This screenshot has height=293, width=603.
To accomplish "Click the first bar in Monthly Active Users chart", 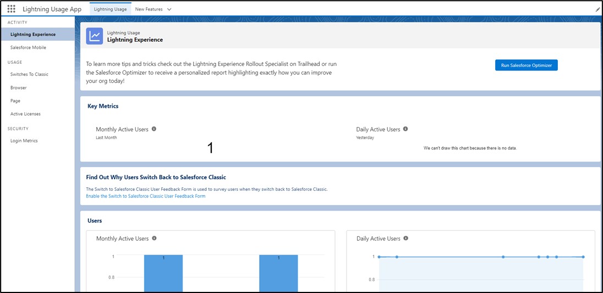I will tap(163, 273).
